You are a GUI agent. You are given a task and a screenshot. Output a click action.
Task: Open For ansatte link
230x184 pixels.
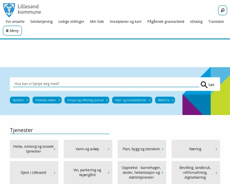click(15, 21)
